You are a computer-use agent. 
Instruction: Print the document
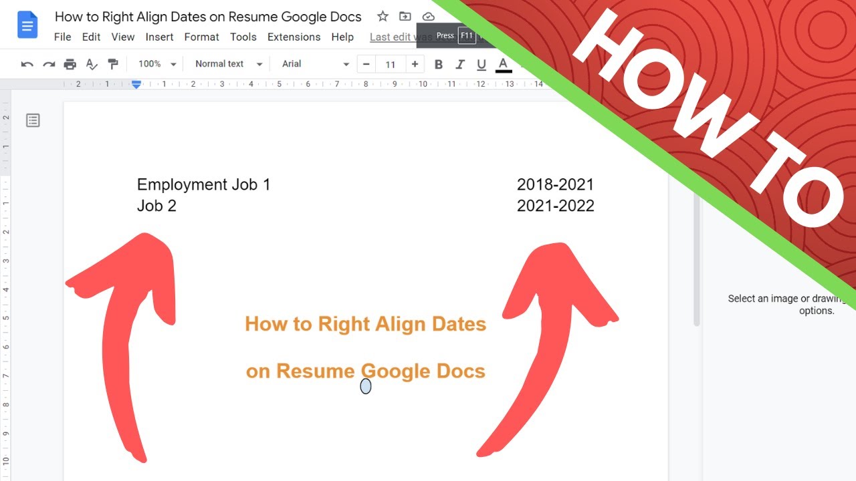(x=70, y=64)
